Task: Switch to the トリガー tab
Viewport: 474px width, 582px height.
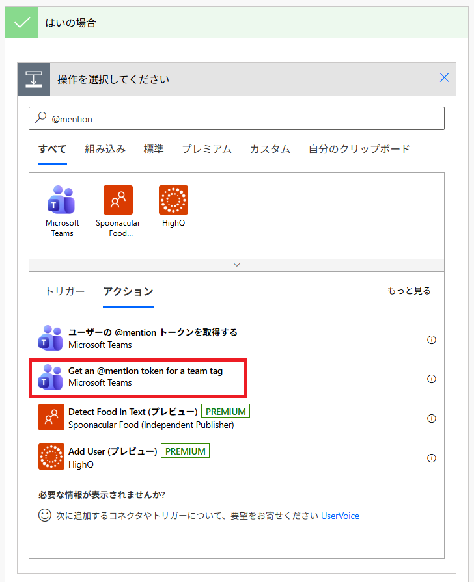Action: point(64,291)
